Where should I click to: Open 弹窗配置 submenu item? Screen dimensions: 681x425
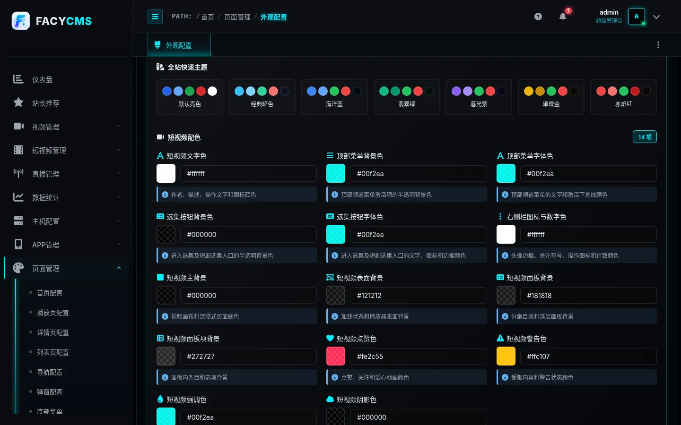tap(50, 392)
